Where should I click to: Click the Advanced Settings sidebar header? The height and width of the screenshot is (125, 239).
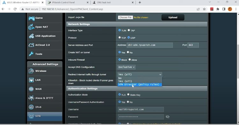pos(45,64)
